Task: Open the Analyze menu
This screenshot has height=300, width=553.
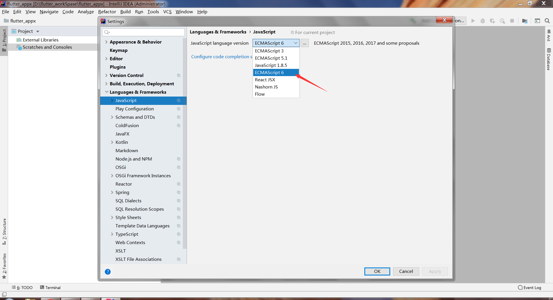Action: pyautogui.click(x=86, y=12)
